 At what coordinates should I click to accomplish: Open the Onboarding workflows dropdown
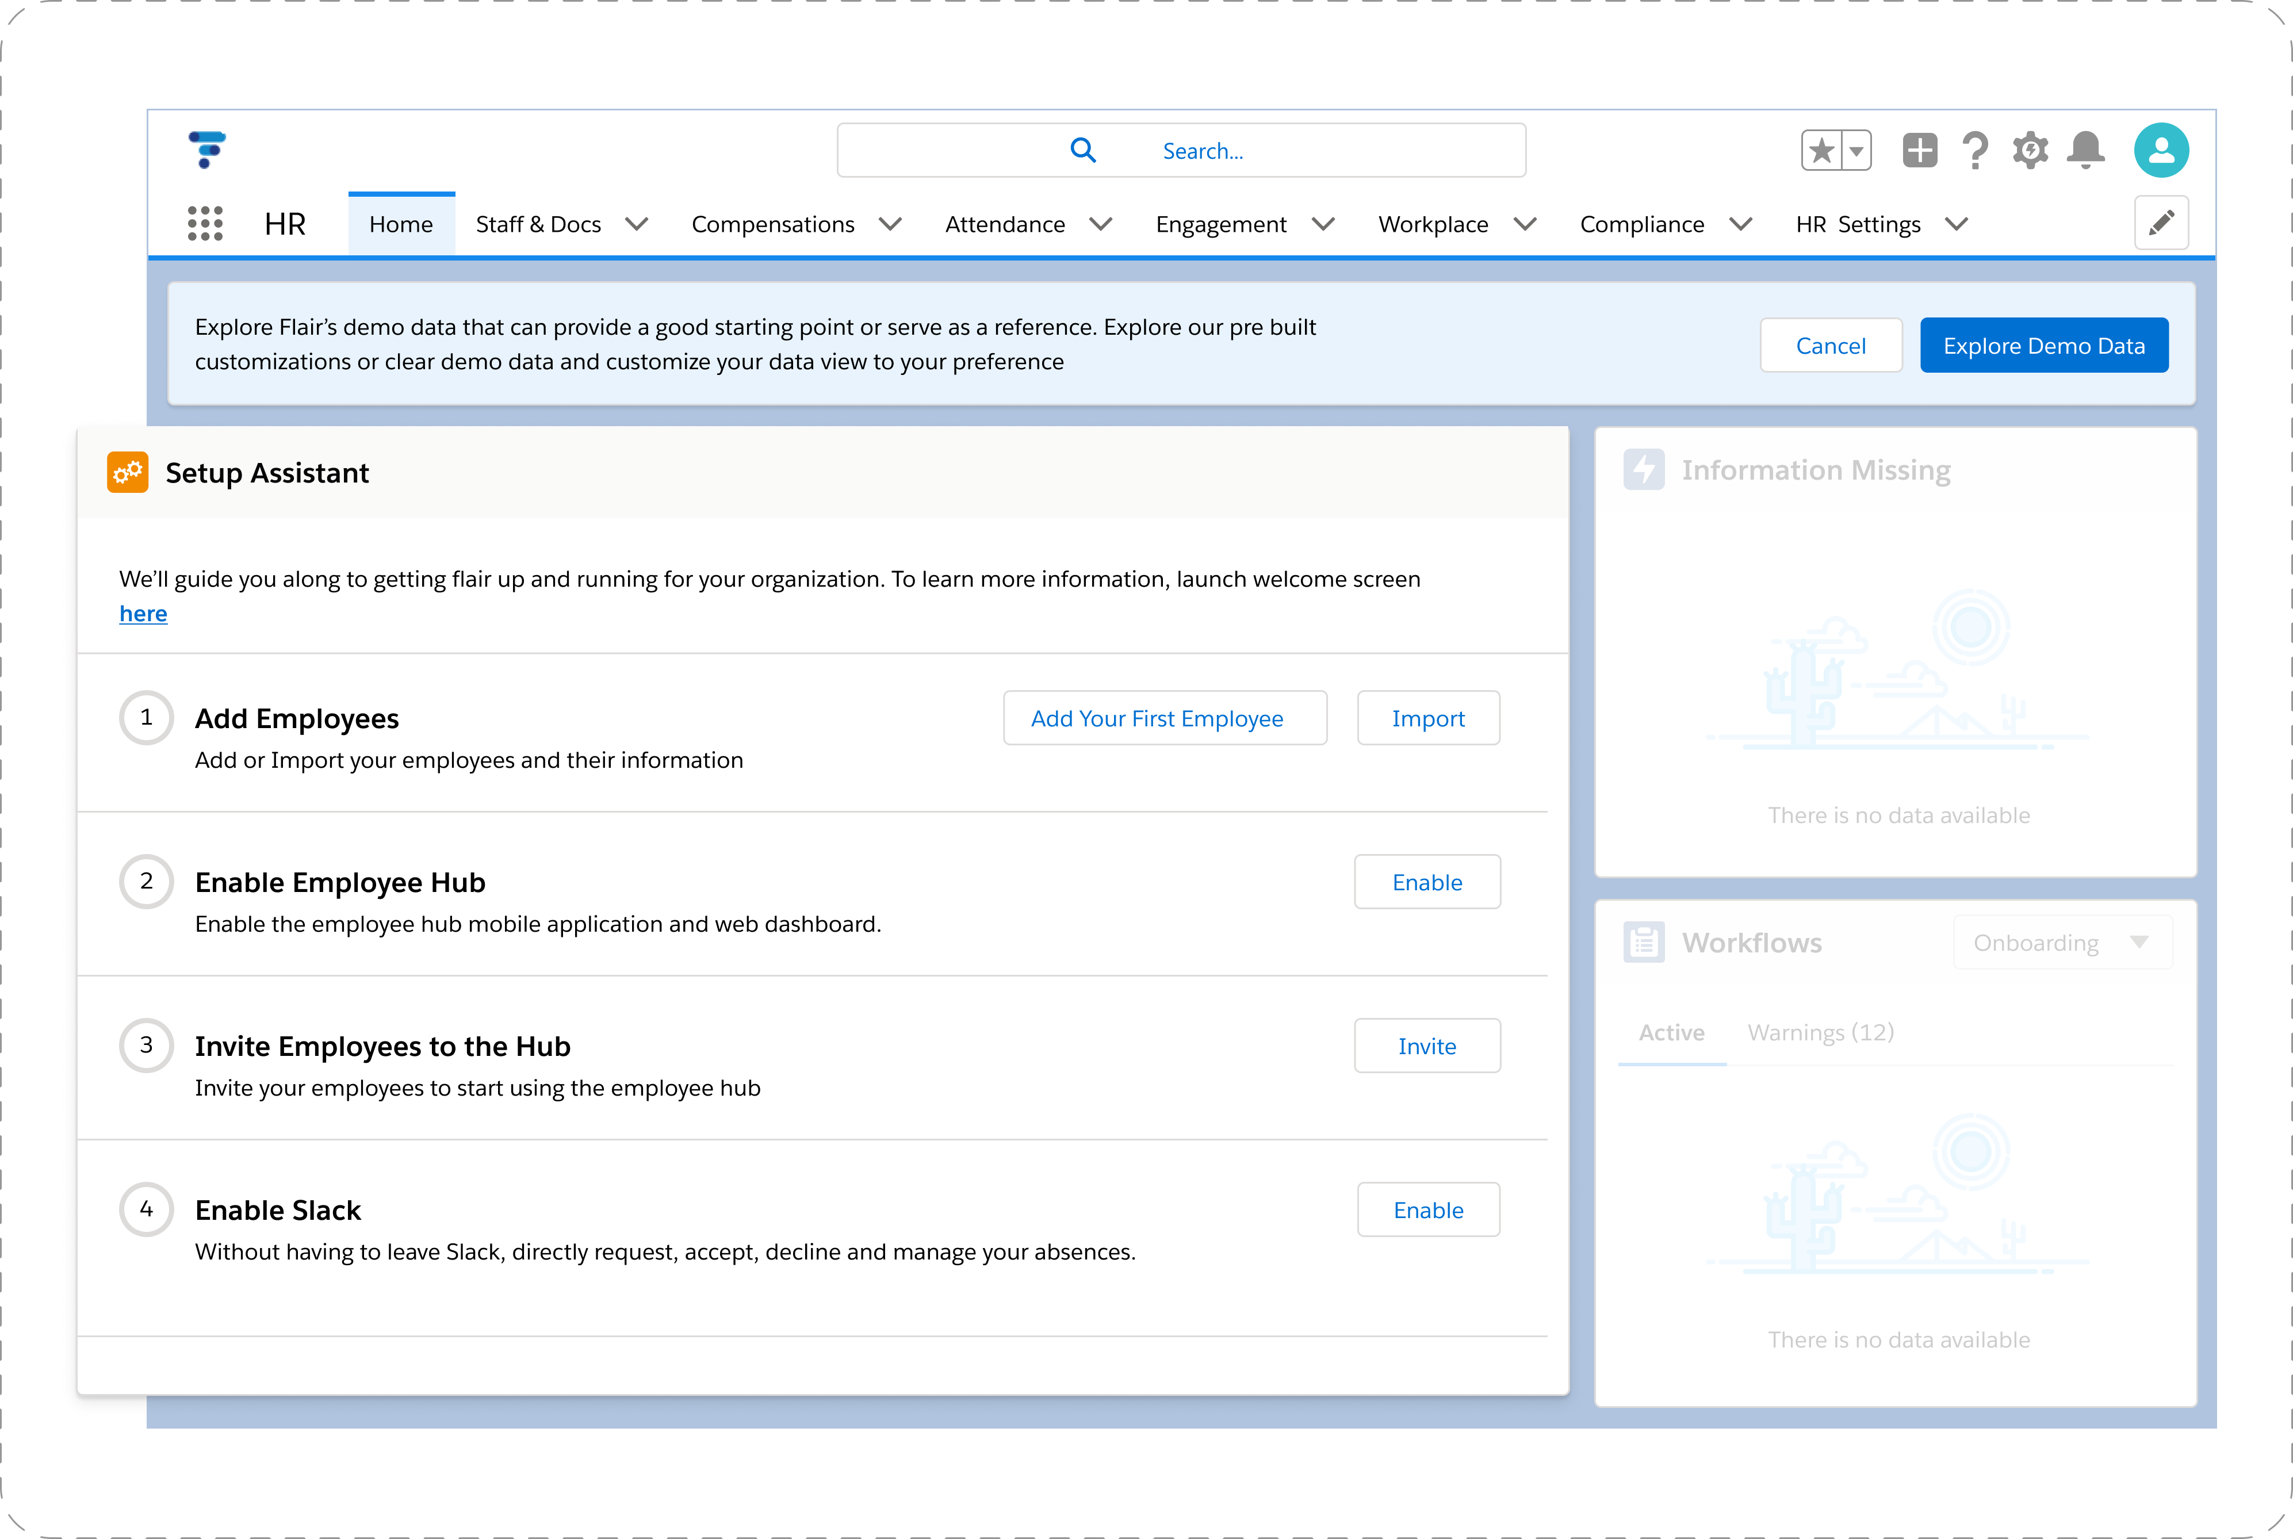coord(2062,942)
